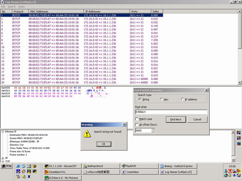Viewport: 242px width, 181px height.
Task: Click the packet list scroll-down arrow
Action: (239, 83)
